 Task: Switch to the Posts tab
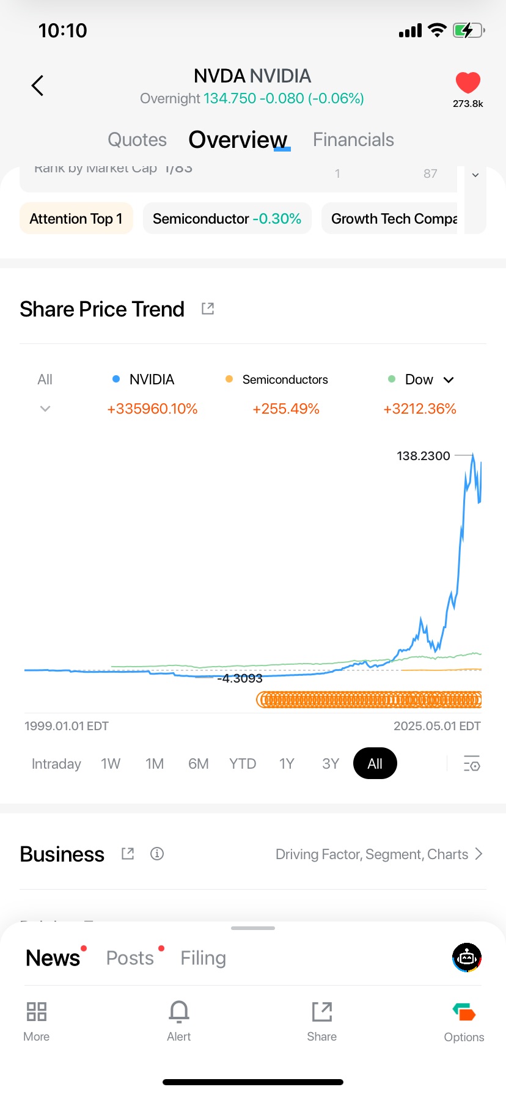(130, 958)
